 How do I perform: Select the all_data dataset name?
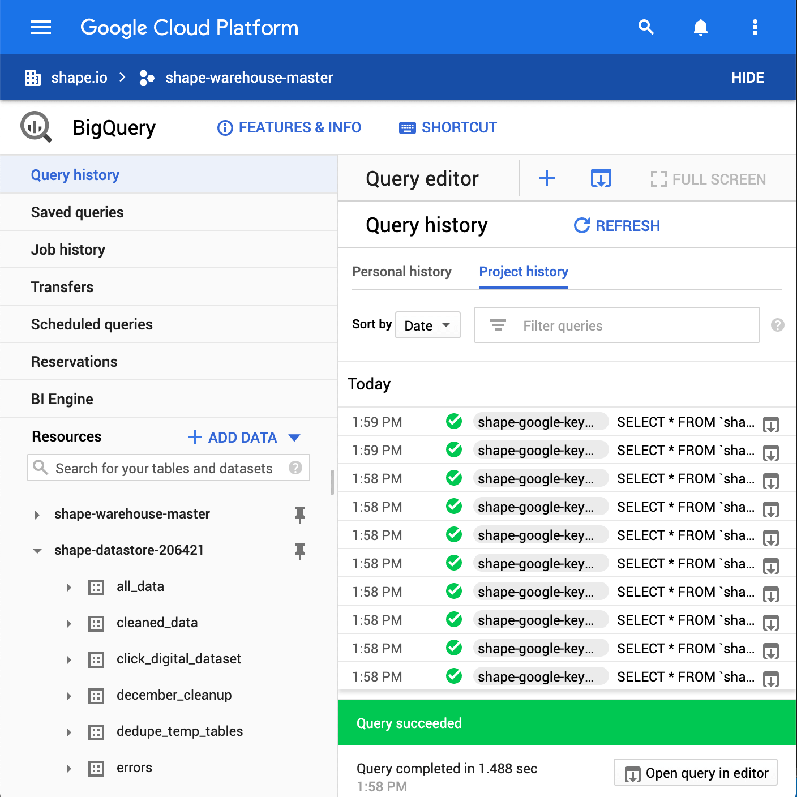pos(140,586)
